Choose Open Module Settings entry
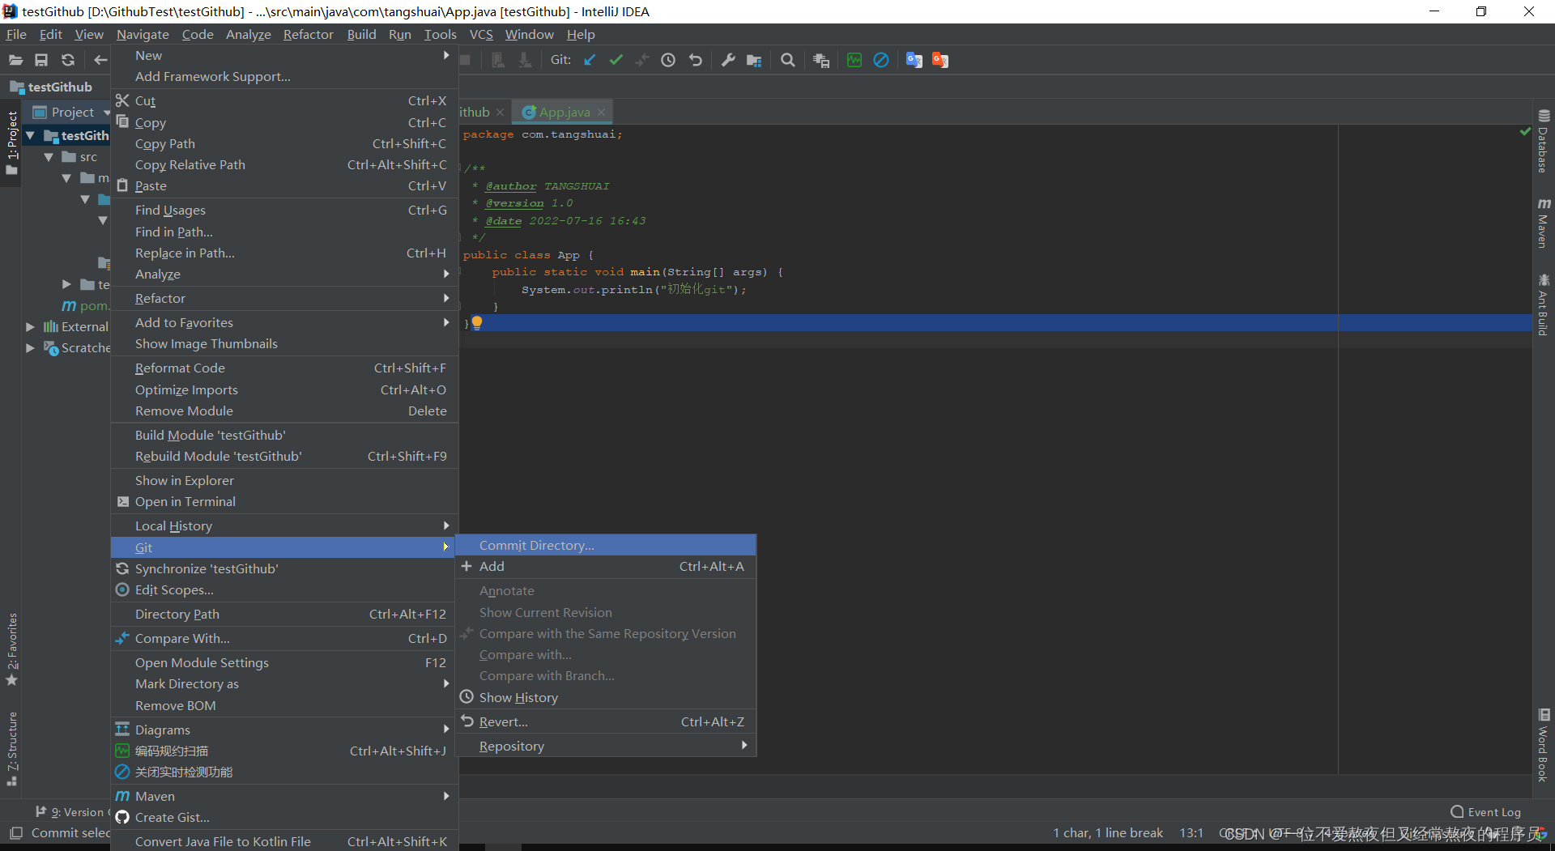The width and height of the screenshot is (1555, 851). coord(284,663)
